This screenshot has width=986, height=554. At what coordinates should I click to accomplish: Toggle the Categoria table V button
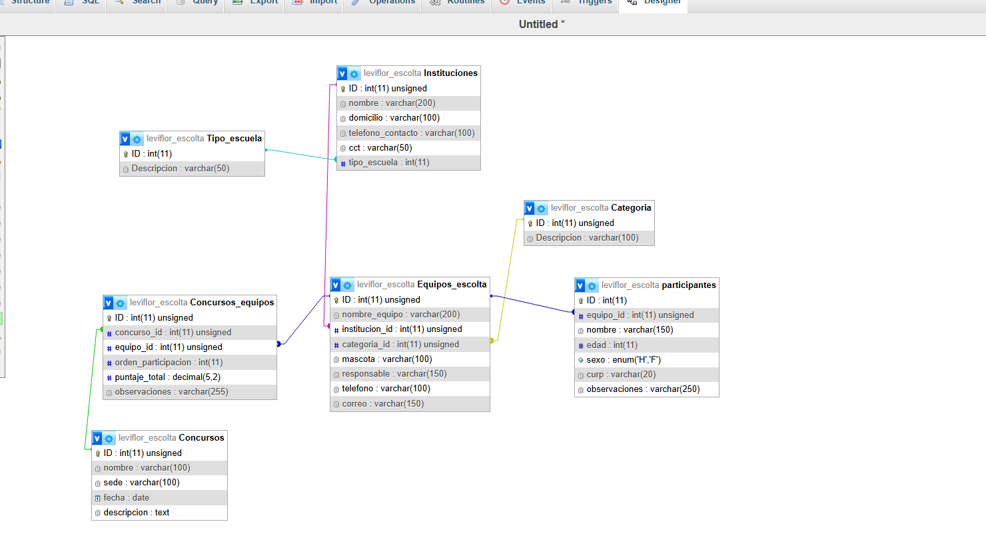(530, 209)
